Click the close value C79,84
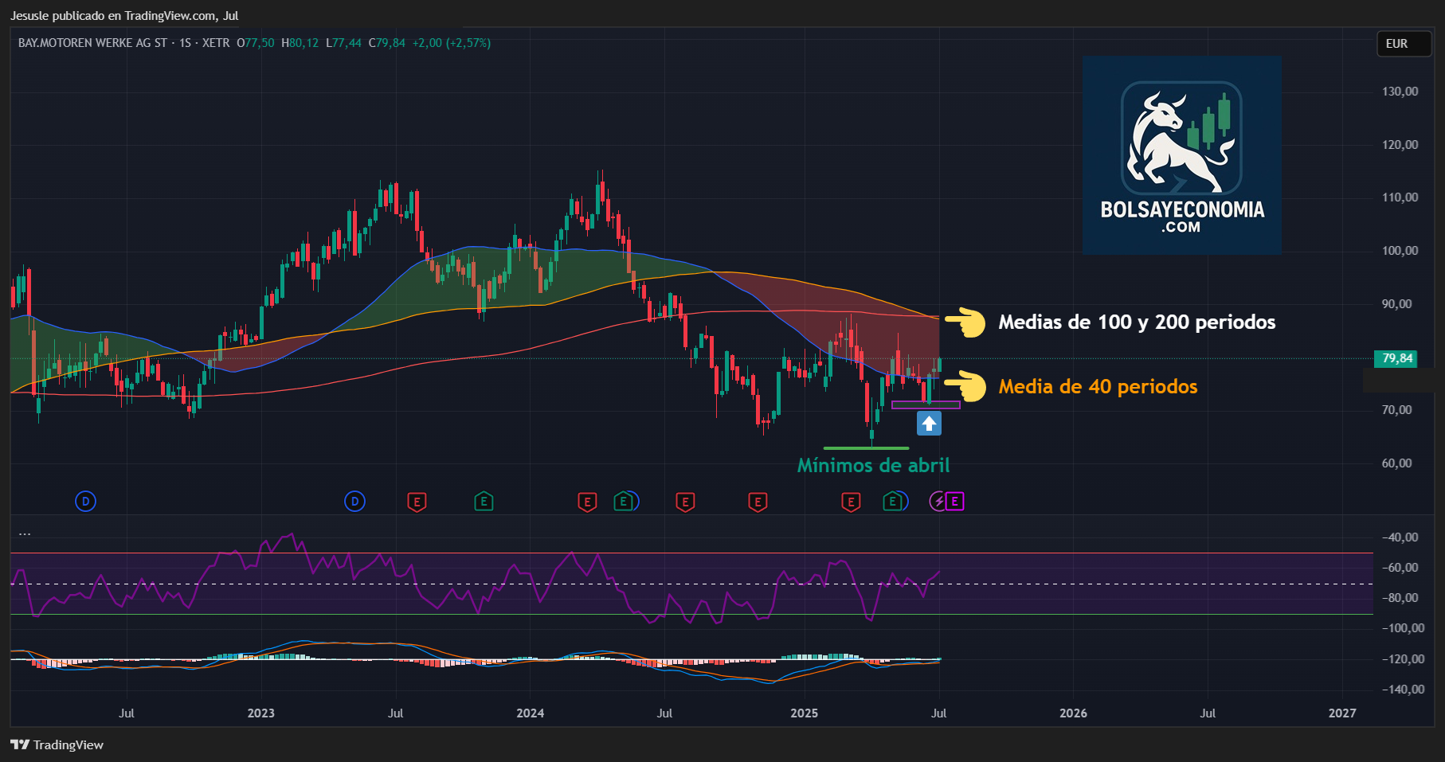 [386, 43]
